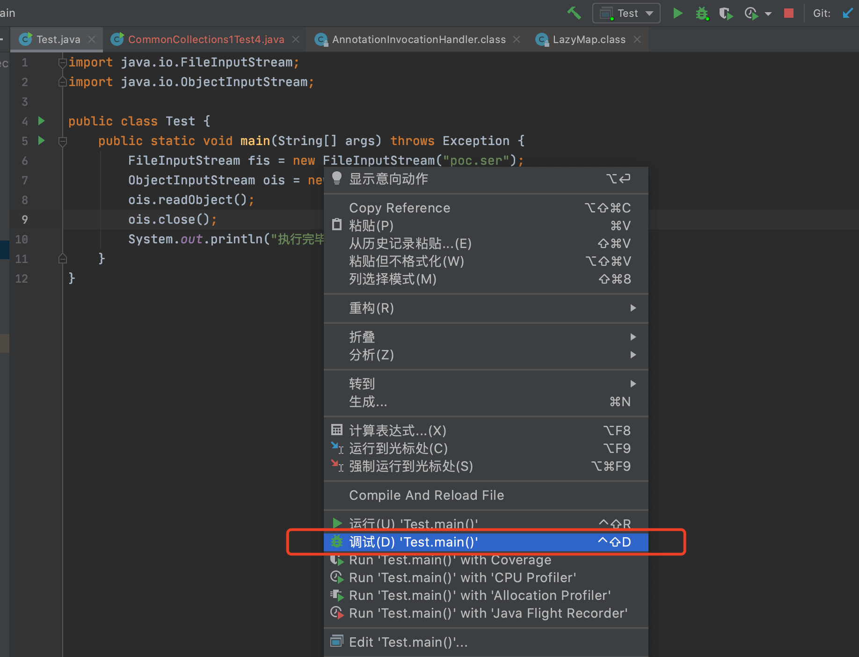Select 调试(D) 'Test.main()' menu item

pyautogui.click(x=486, y=542)
